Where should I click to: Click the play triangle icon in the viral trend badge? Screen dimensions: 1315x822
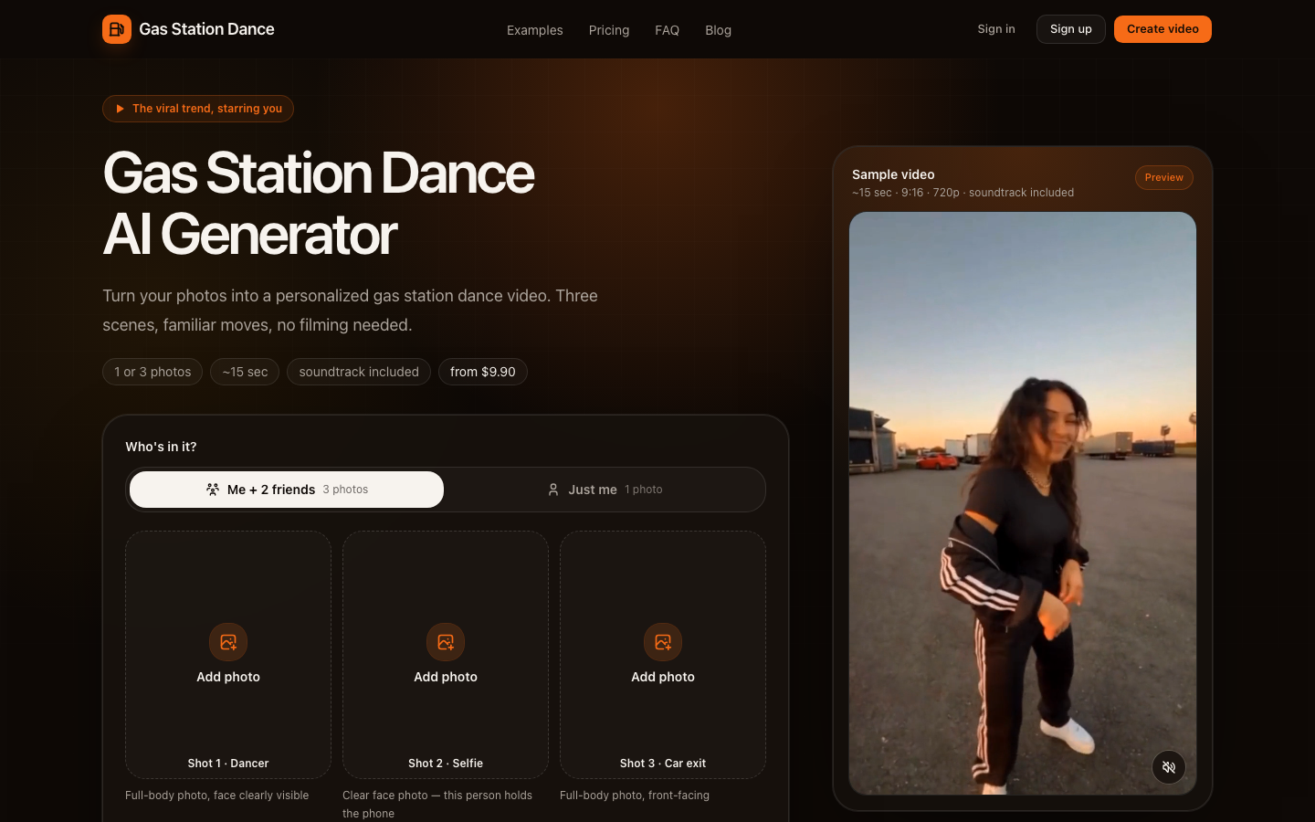[x=120, y=109]
